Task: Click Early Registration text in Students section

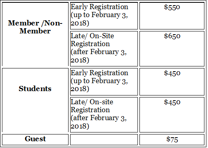Action: pos(99,73)
